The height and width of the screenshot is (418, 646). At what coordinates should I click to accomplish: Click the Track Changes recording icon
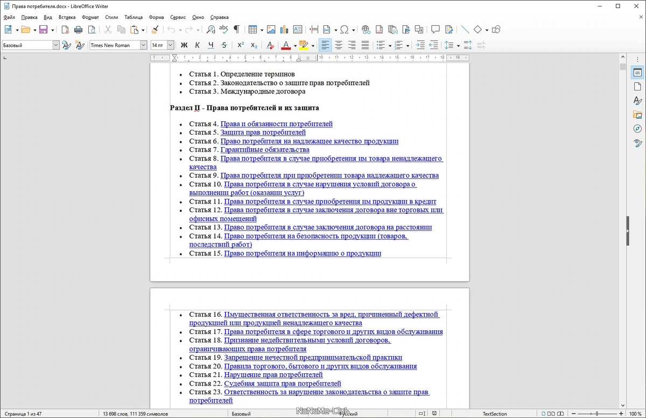click(x=448, y=30)
